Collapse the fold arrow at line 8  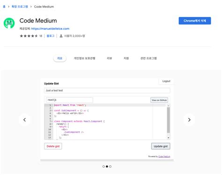[x=52, y=124]
